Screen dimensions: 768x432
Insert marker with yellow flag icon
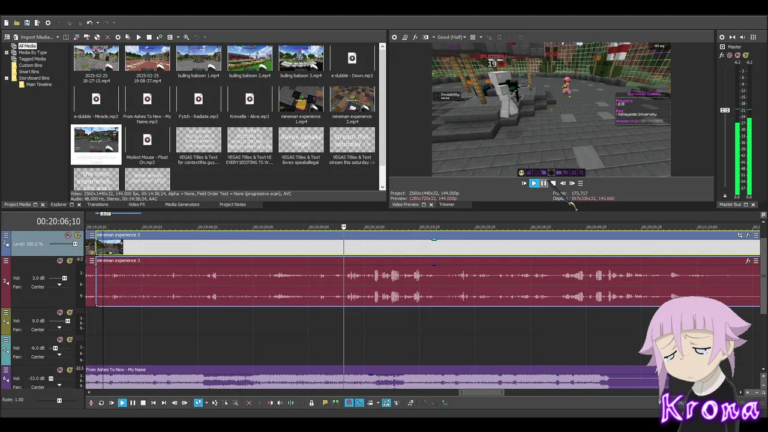click(x=325, y=403)
